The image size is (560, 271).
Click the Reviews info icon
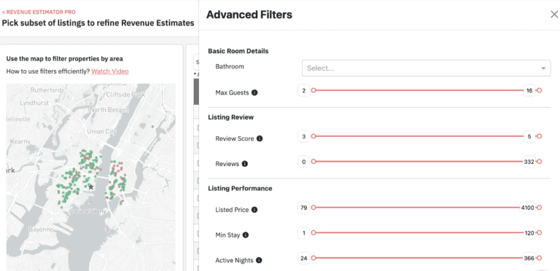[245, 164]
